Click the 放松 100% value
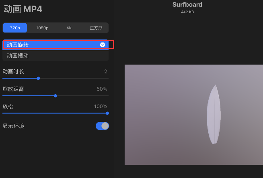This screenshot has height=178, width=263. point(100,106)
